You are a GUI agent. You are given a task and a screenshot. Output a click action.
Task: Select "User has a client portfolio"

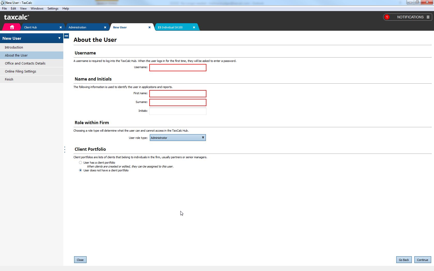point(80,163)
